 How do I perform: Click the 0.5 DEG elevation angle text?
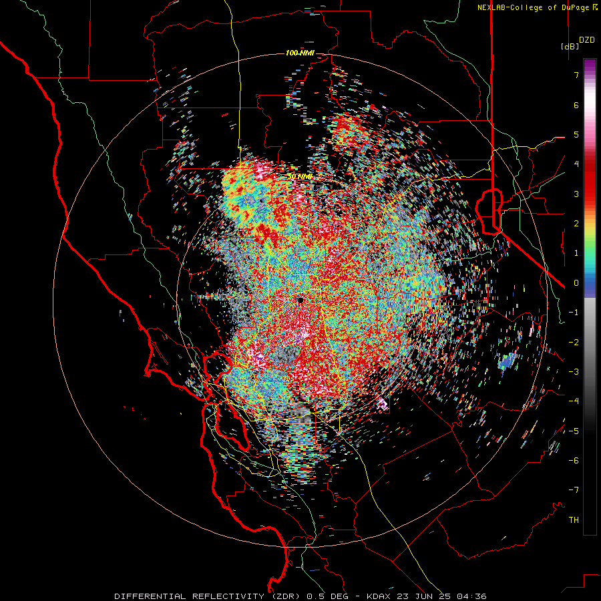[x=327, y=596]
